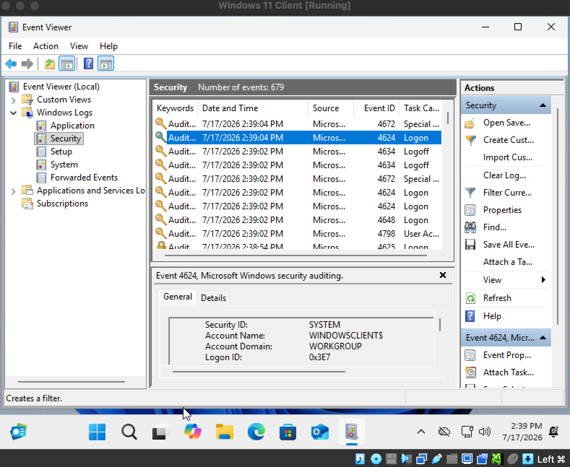570x467 pixels.
Task: Click the green Refresh action
Action: point(497,298)
